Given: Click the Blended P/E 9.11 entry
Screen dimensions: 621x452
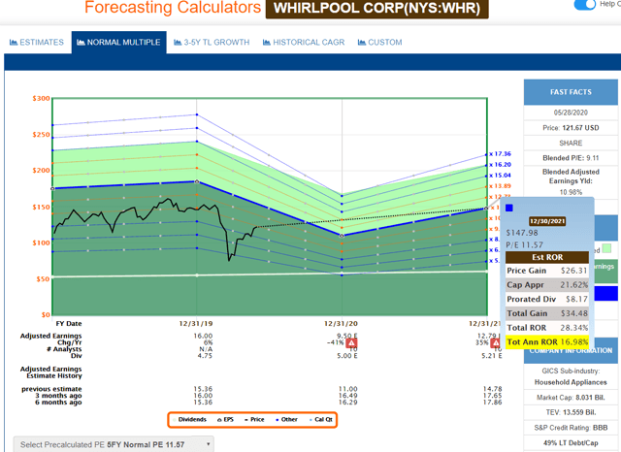Looking at the screenshot, I should [x=571, y=158].
